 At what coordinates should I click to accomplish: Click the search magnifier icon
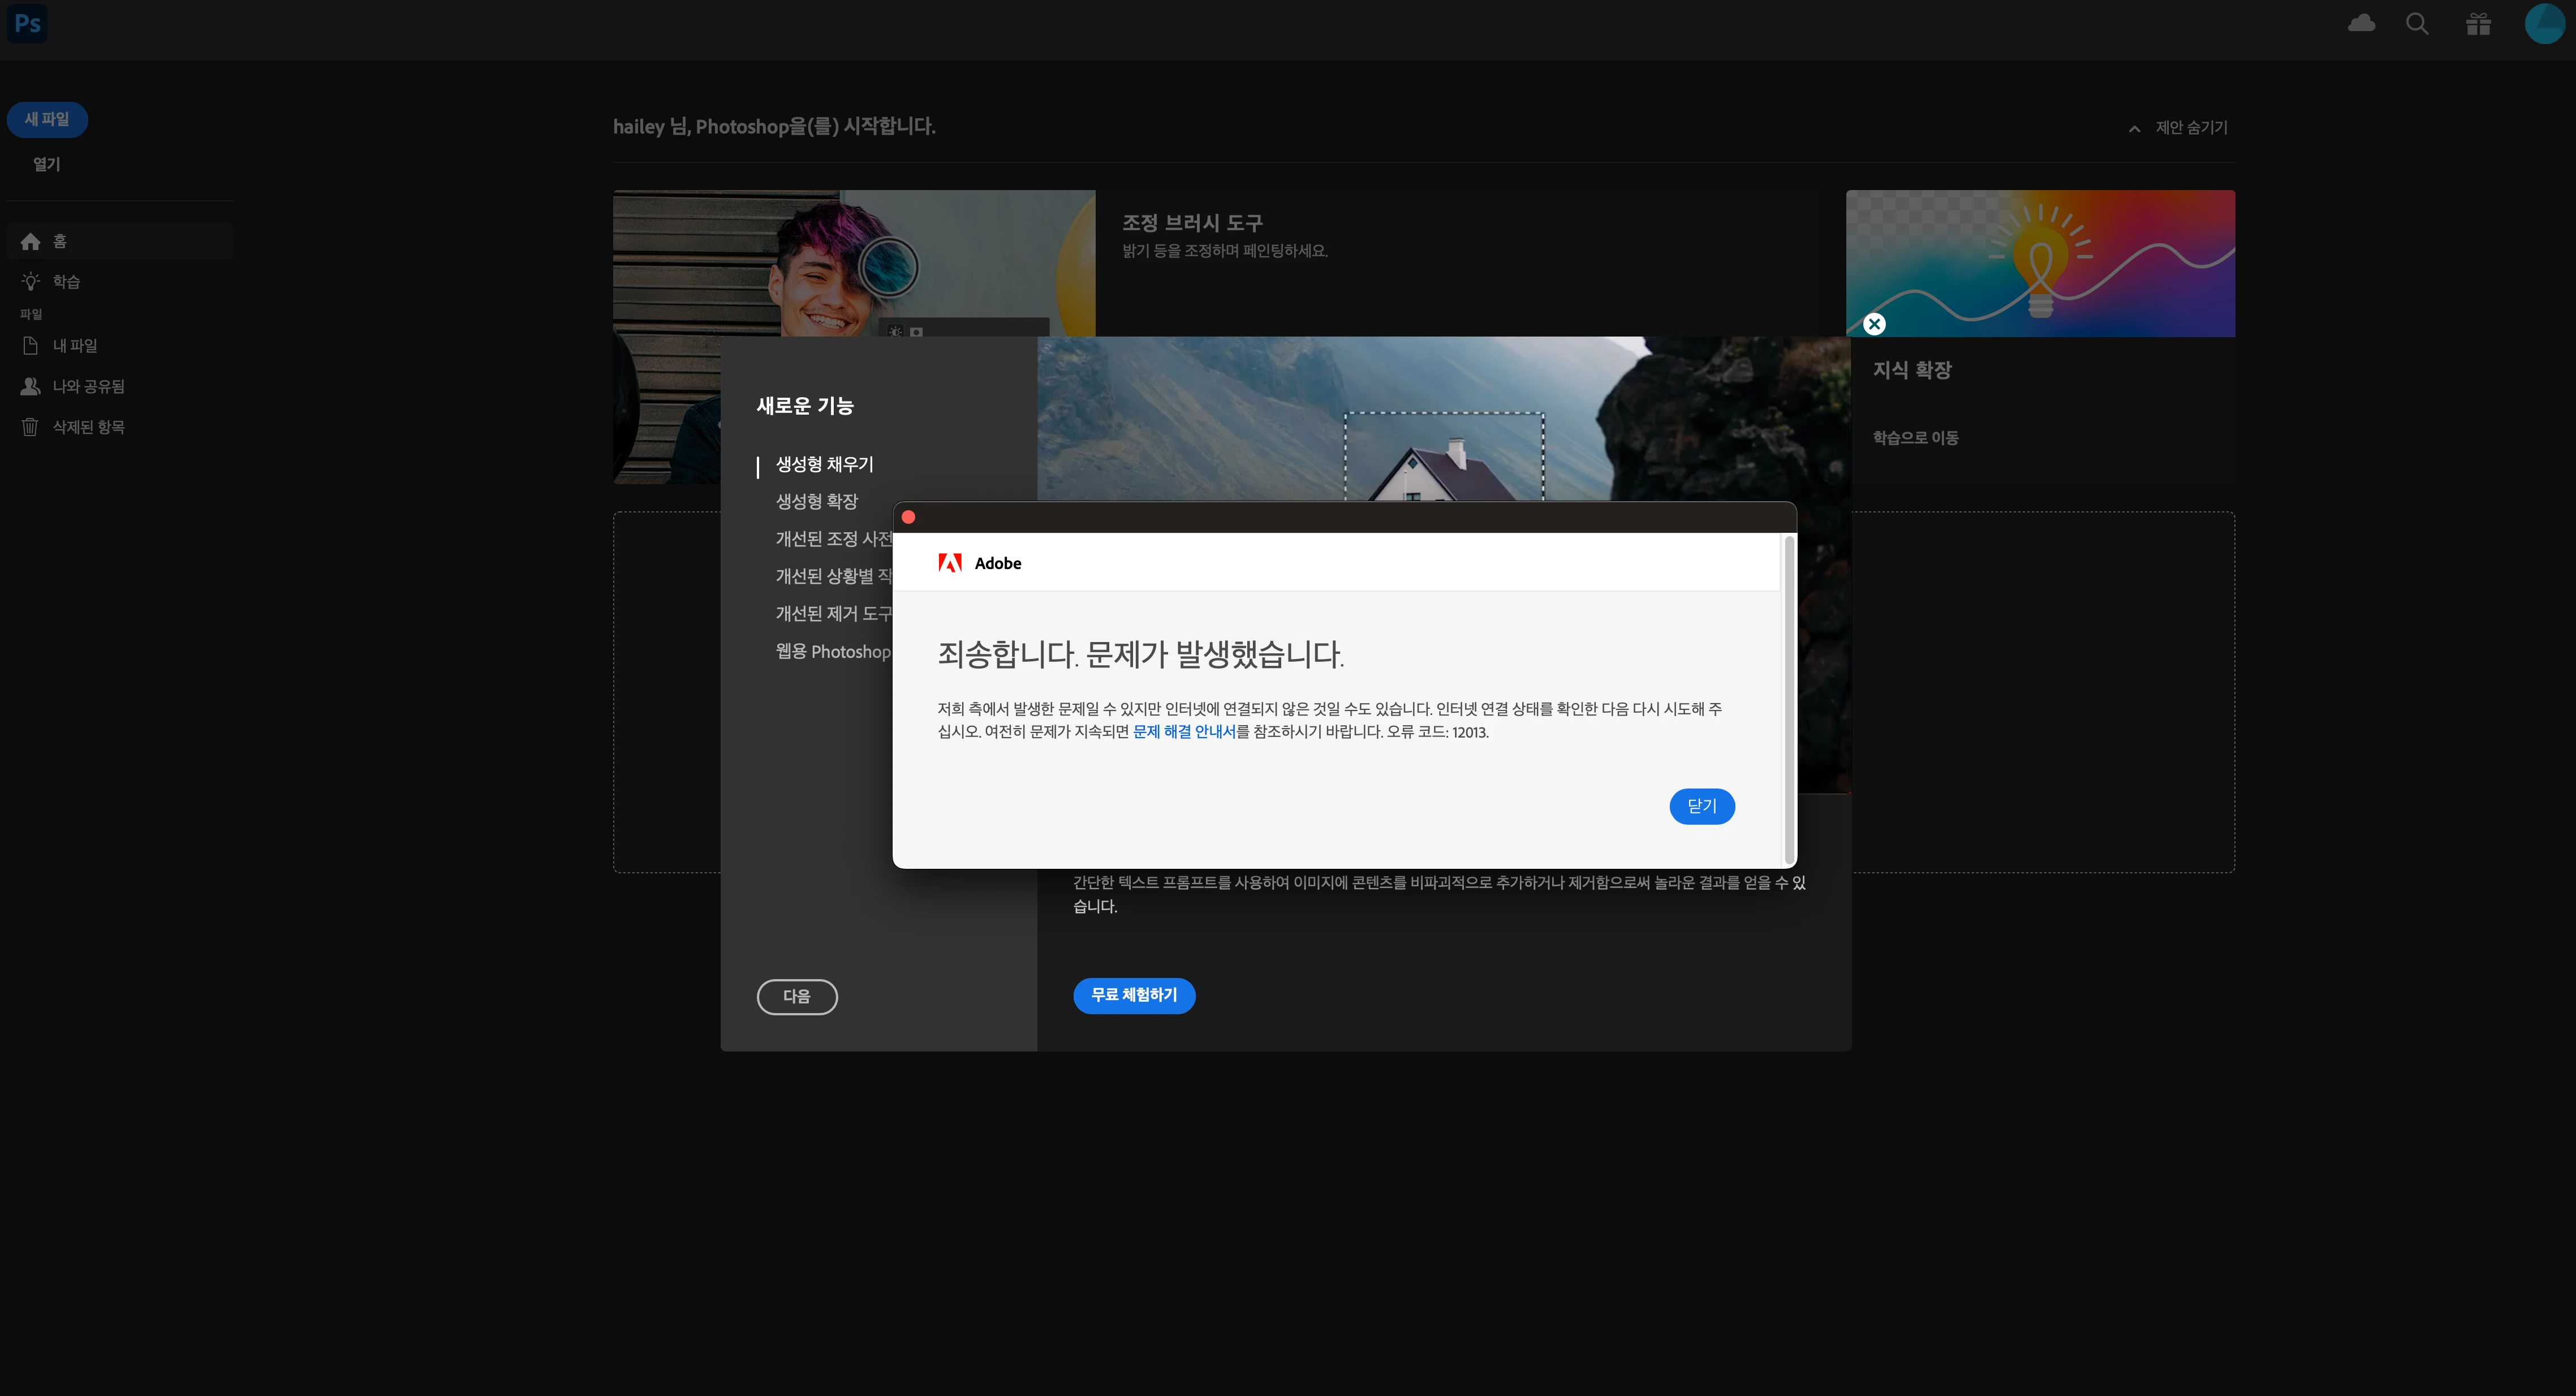tap(2417, 23)
